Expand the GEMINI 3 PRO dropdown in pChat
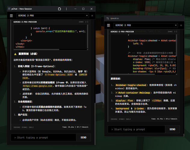Screen dimensions: 190x150 [x=53, y=16]
